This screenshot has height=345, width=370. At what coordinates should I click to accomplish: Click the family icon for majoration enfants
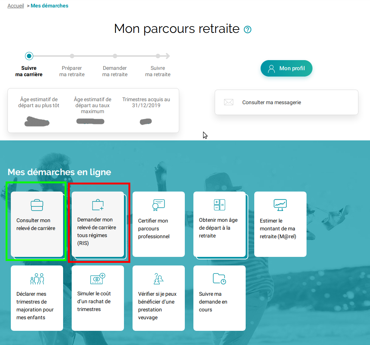point(37,279)
